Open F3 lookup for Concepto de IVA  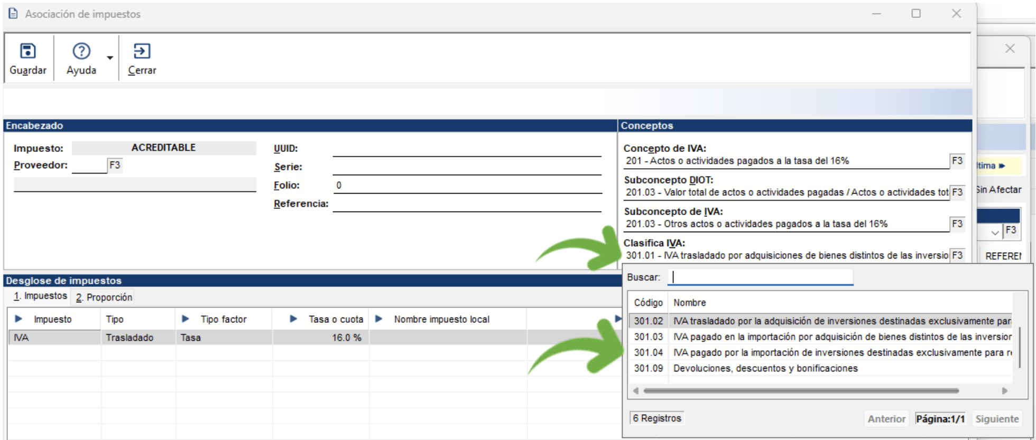point(957,161)
